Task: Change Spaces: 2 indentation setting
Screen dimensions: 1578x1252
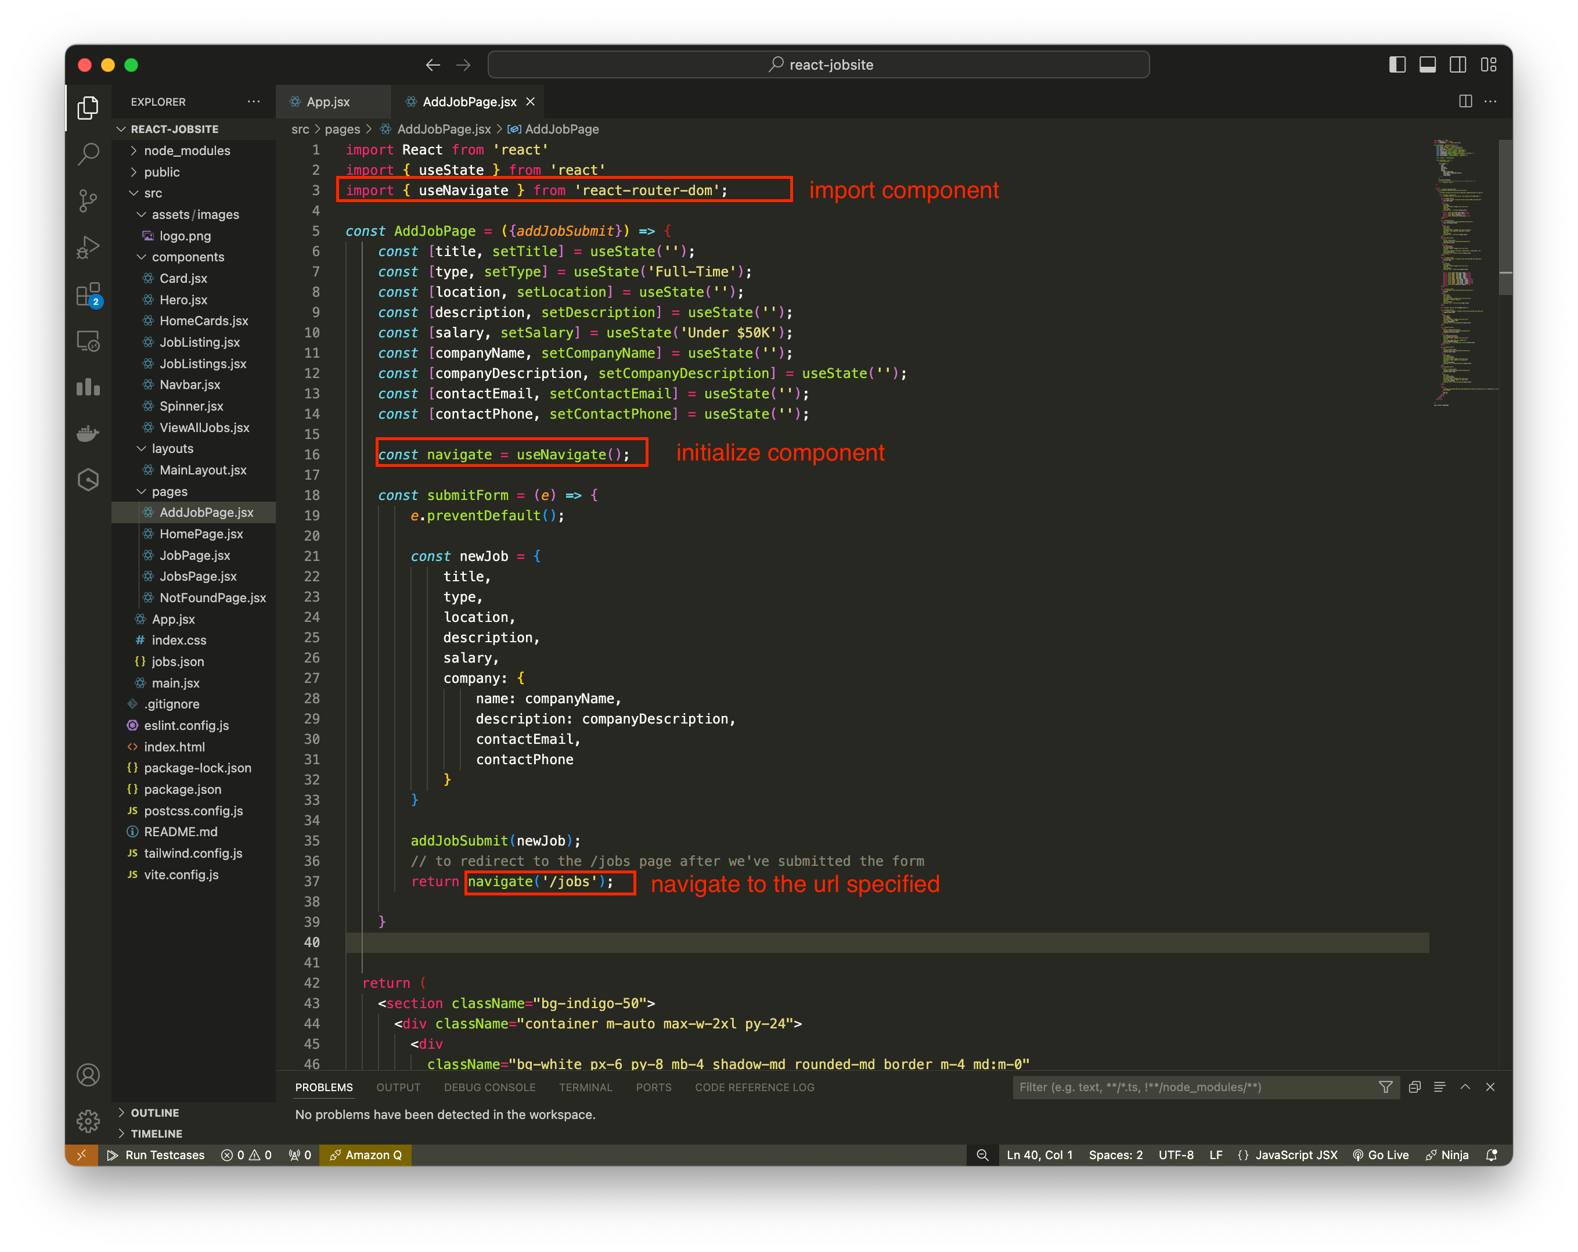Action: (x=1115, y=1154)
